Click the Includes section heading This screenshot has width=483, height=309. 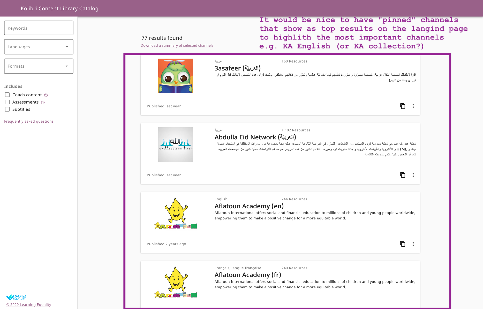coord(13,86)
